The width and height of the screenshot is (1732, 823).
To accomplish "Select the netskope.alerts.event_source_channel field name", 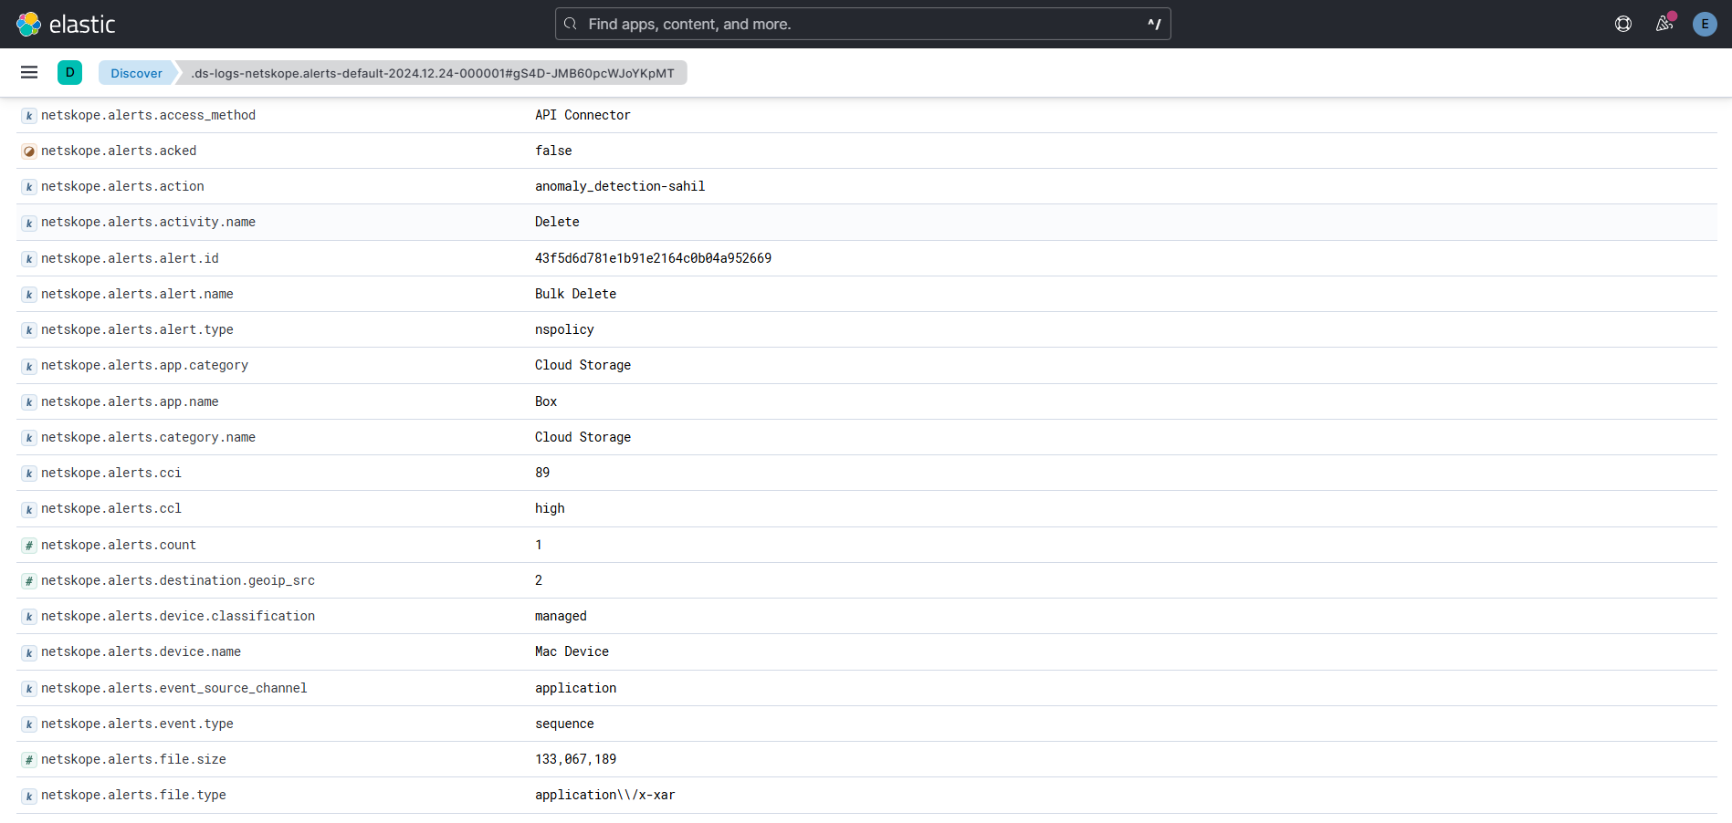I will coord(174,688).
